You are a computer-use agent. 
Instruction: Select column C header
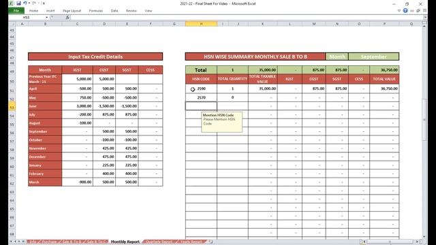pos(77,24)
